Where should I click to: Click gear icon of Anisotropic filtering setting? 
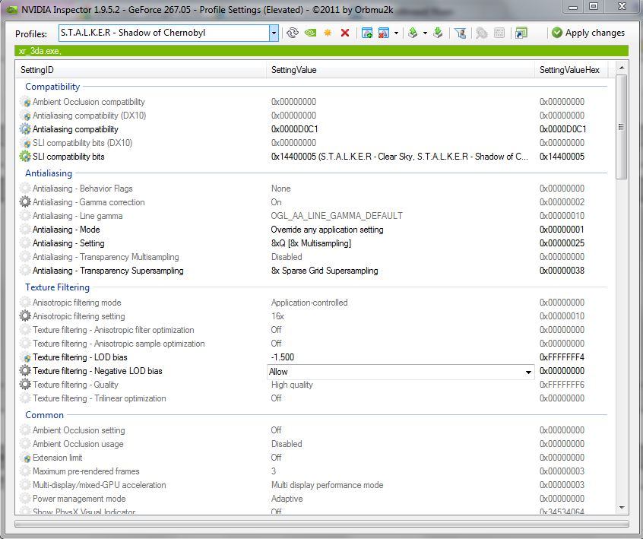pos(25,315)
